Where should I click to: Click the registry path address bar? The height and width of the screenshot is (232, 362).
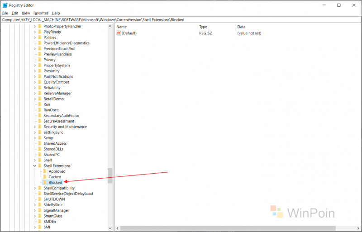click(x=181, y=20)
